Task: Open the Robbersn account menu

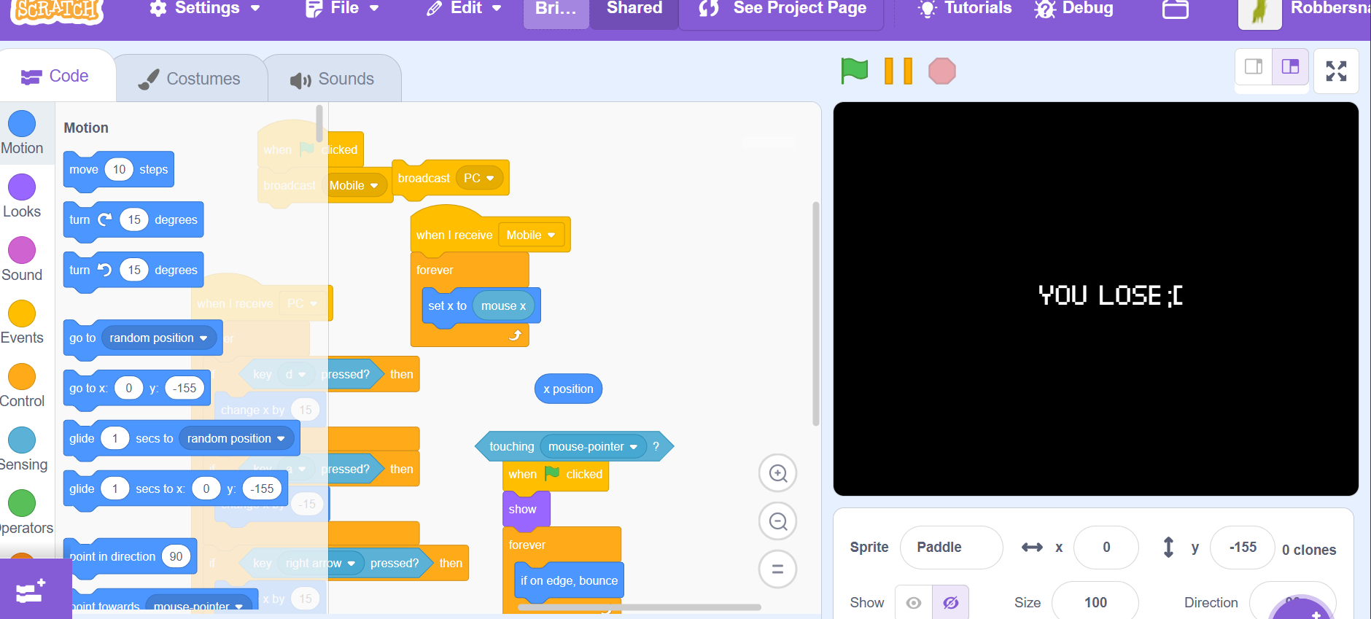Action: [x=1330, y=9]
